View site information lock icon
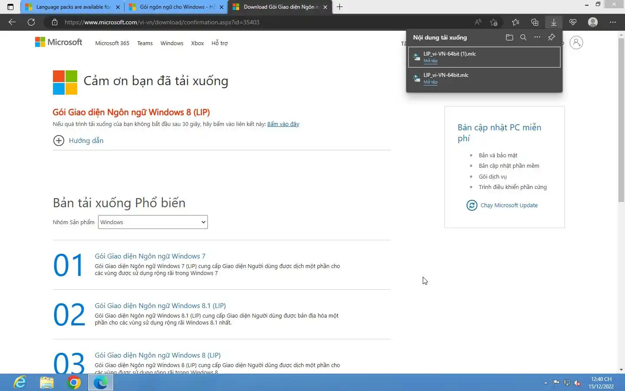Viewport: 625px width, 391px height. 55,22
